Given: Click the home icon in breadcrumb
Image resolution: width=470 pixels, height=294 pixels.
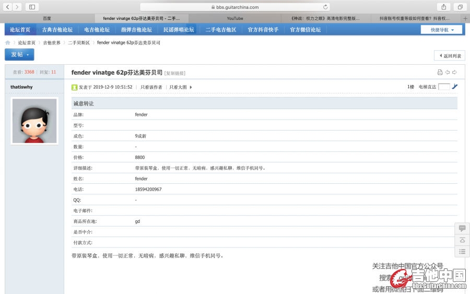Looking at the screenshot, I should click(8, 43).
